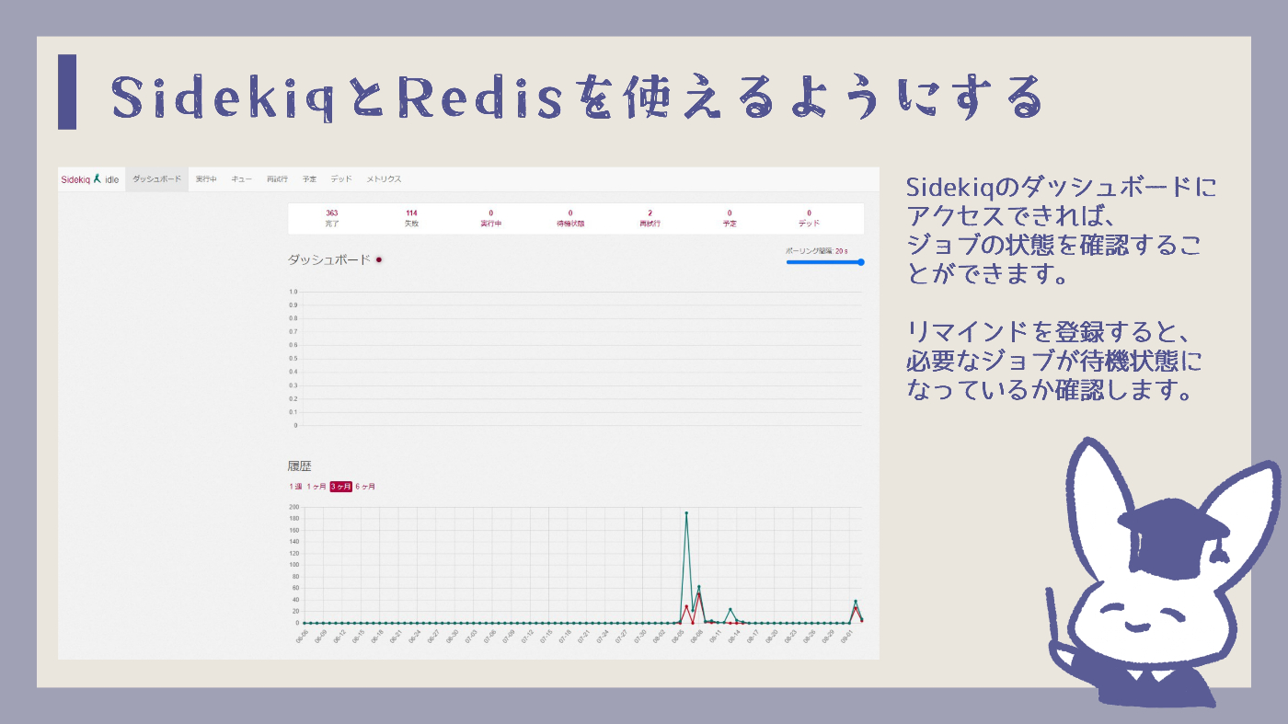Show history for 1 週
Image resolution: width=1288 pixels, height=724 pixels.
click(x=295, y=487)
